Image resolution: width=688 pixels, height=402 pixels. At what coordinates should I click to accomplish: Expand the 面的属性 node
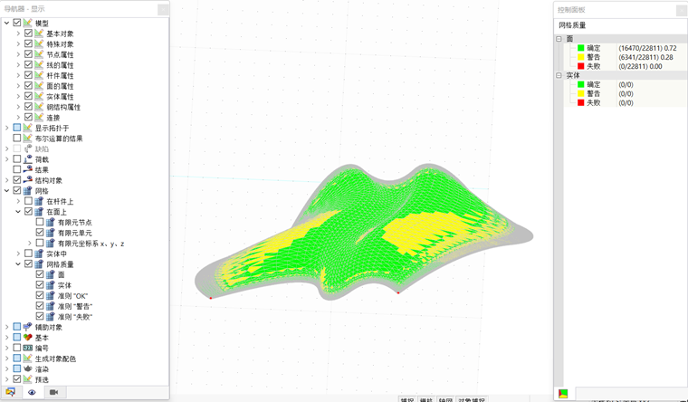(x=18, y=86)
